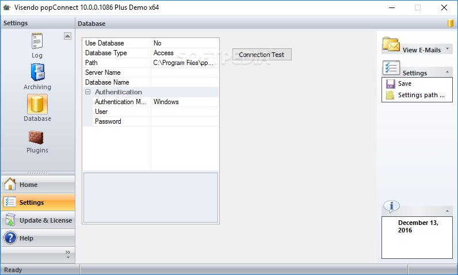Viewport: 458px width, 275px height.
Task: Click the Ready status bar text
Action: 13,270
